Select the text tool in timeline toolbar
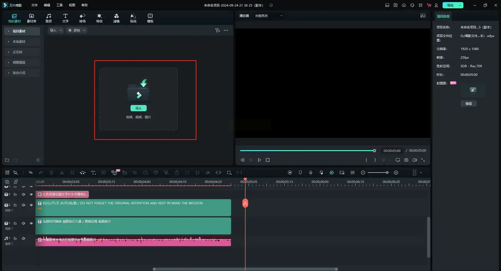501x271 pixels. point(93,173)
